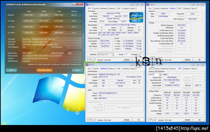Click Save in the AIDA64 benchmark window
This screenshot has width=210, height=132.
(11, 70)
